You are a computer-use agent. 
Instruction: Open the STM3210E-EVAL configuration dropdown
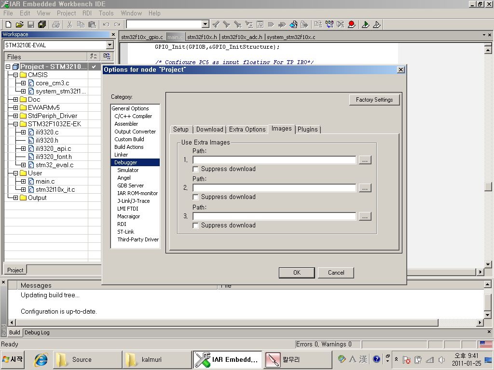[x=110, y=45]
